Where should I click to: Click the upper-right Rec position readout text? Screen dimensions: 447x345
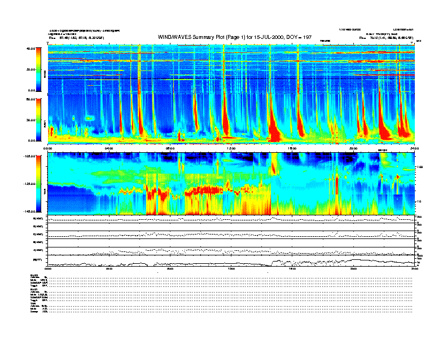tap(386, 38)
